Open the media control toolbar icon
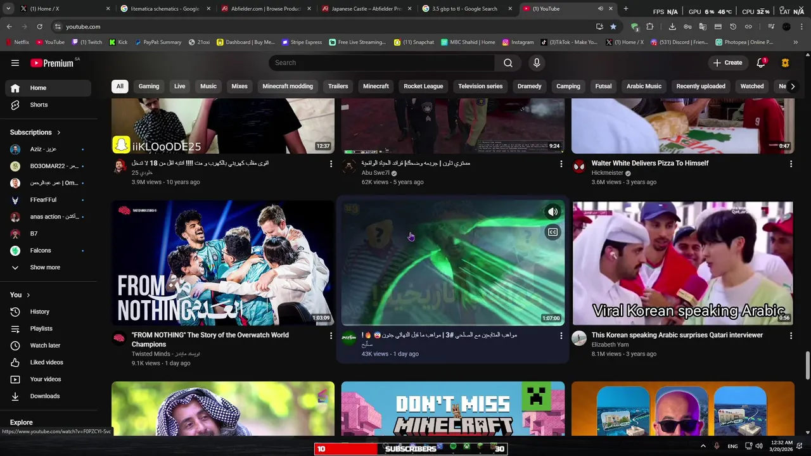 coord(771,27)
